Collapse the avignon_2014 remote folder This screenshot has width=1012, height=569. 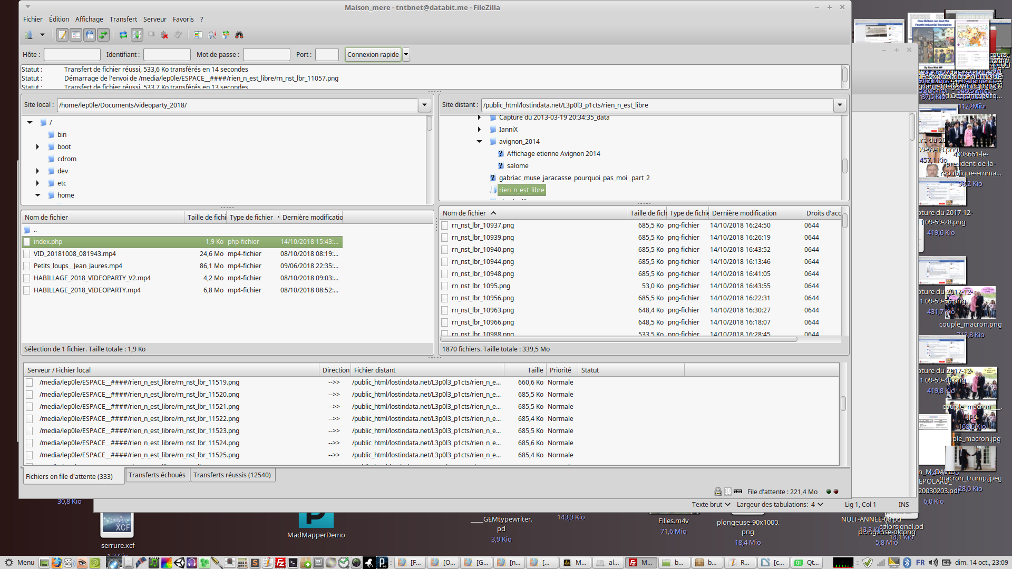pyautogui.click(x=479, y=142)
